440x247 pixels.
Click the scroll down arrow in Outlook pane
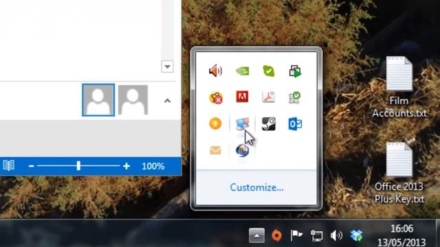pyautogui.click(x=167, y=67)
